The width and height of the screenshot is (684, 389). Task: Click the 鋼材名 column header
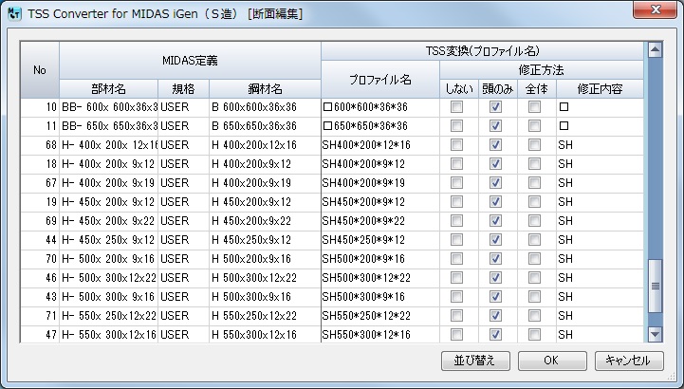(266, 89)
